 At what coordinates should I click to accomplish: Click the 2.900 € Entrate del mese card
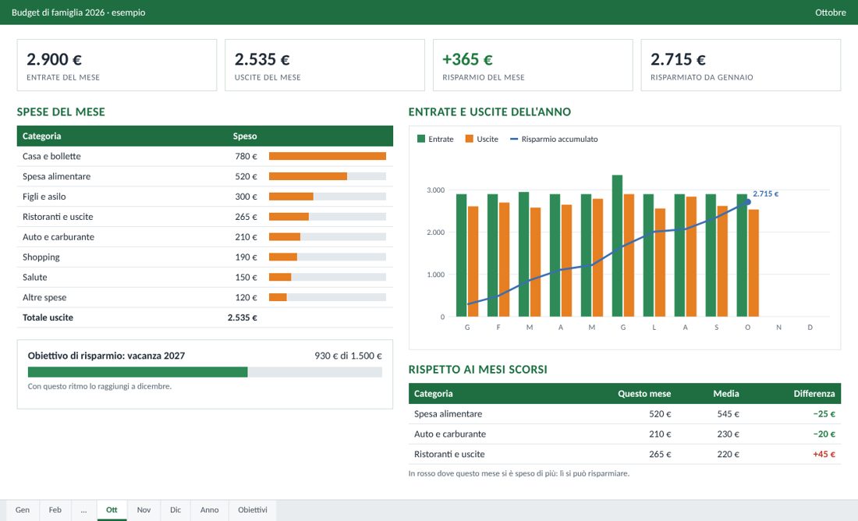[116, 66]
